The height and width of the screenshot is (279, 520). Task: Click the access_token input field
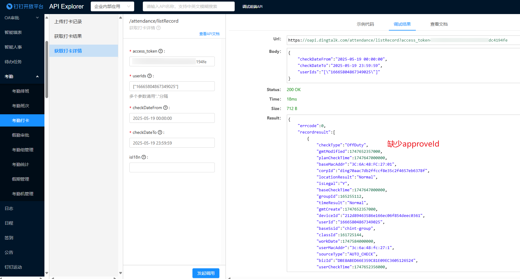172,61
